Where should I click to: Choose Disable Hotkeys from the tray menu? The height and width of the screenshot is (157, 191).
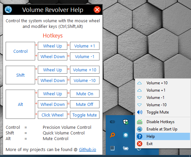[163, 122]
